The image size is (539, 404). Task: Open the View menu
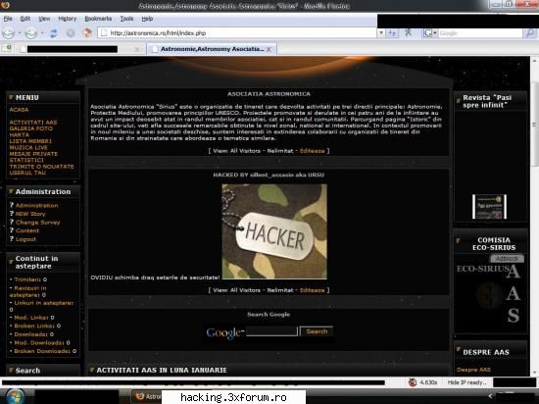(x=44, y=19)
